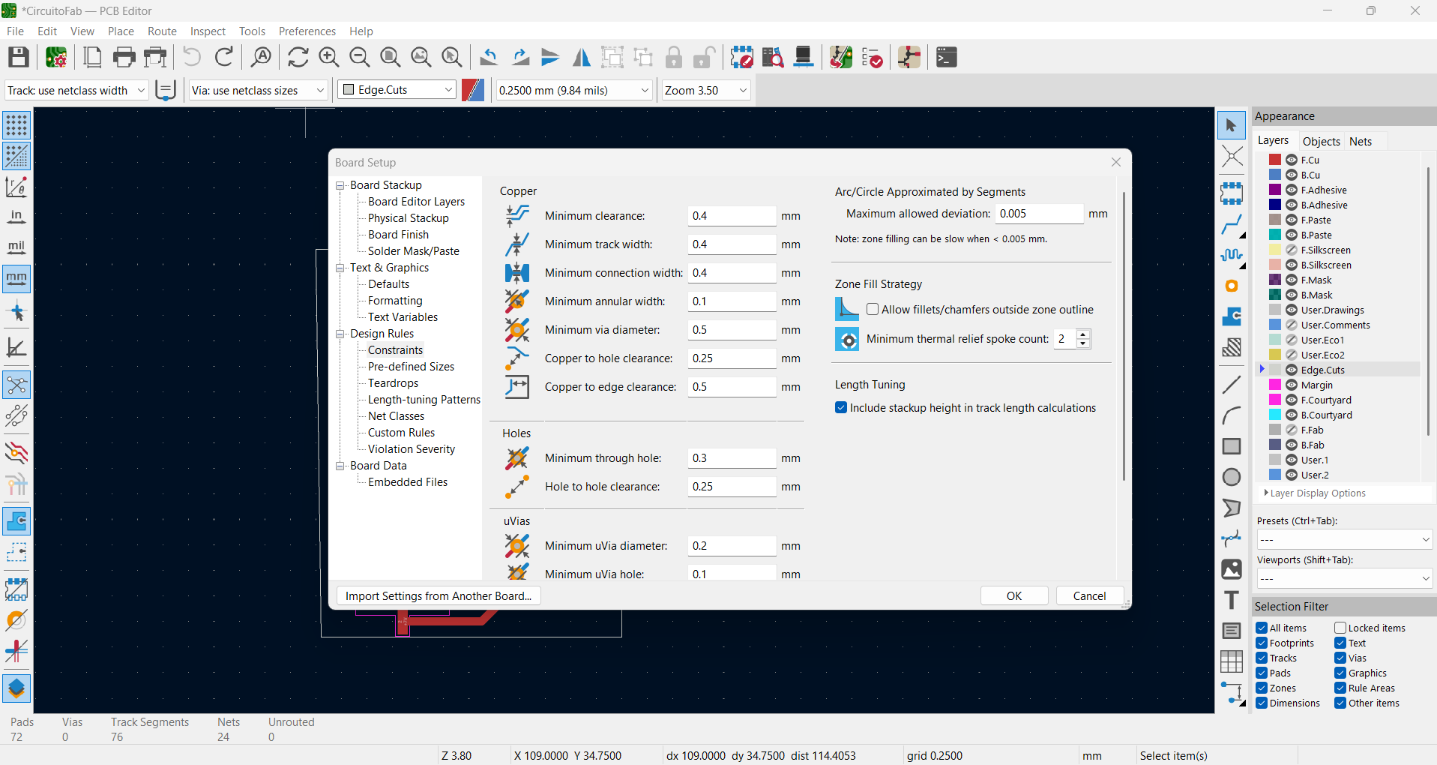Switch to the Nets tab
The height and width of the screenshot is (765, 1437).
(x=1361, y=141)
